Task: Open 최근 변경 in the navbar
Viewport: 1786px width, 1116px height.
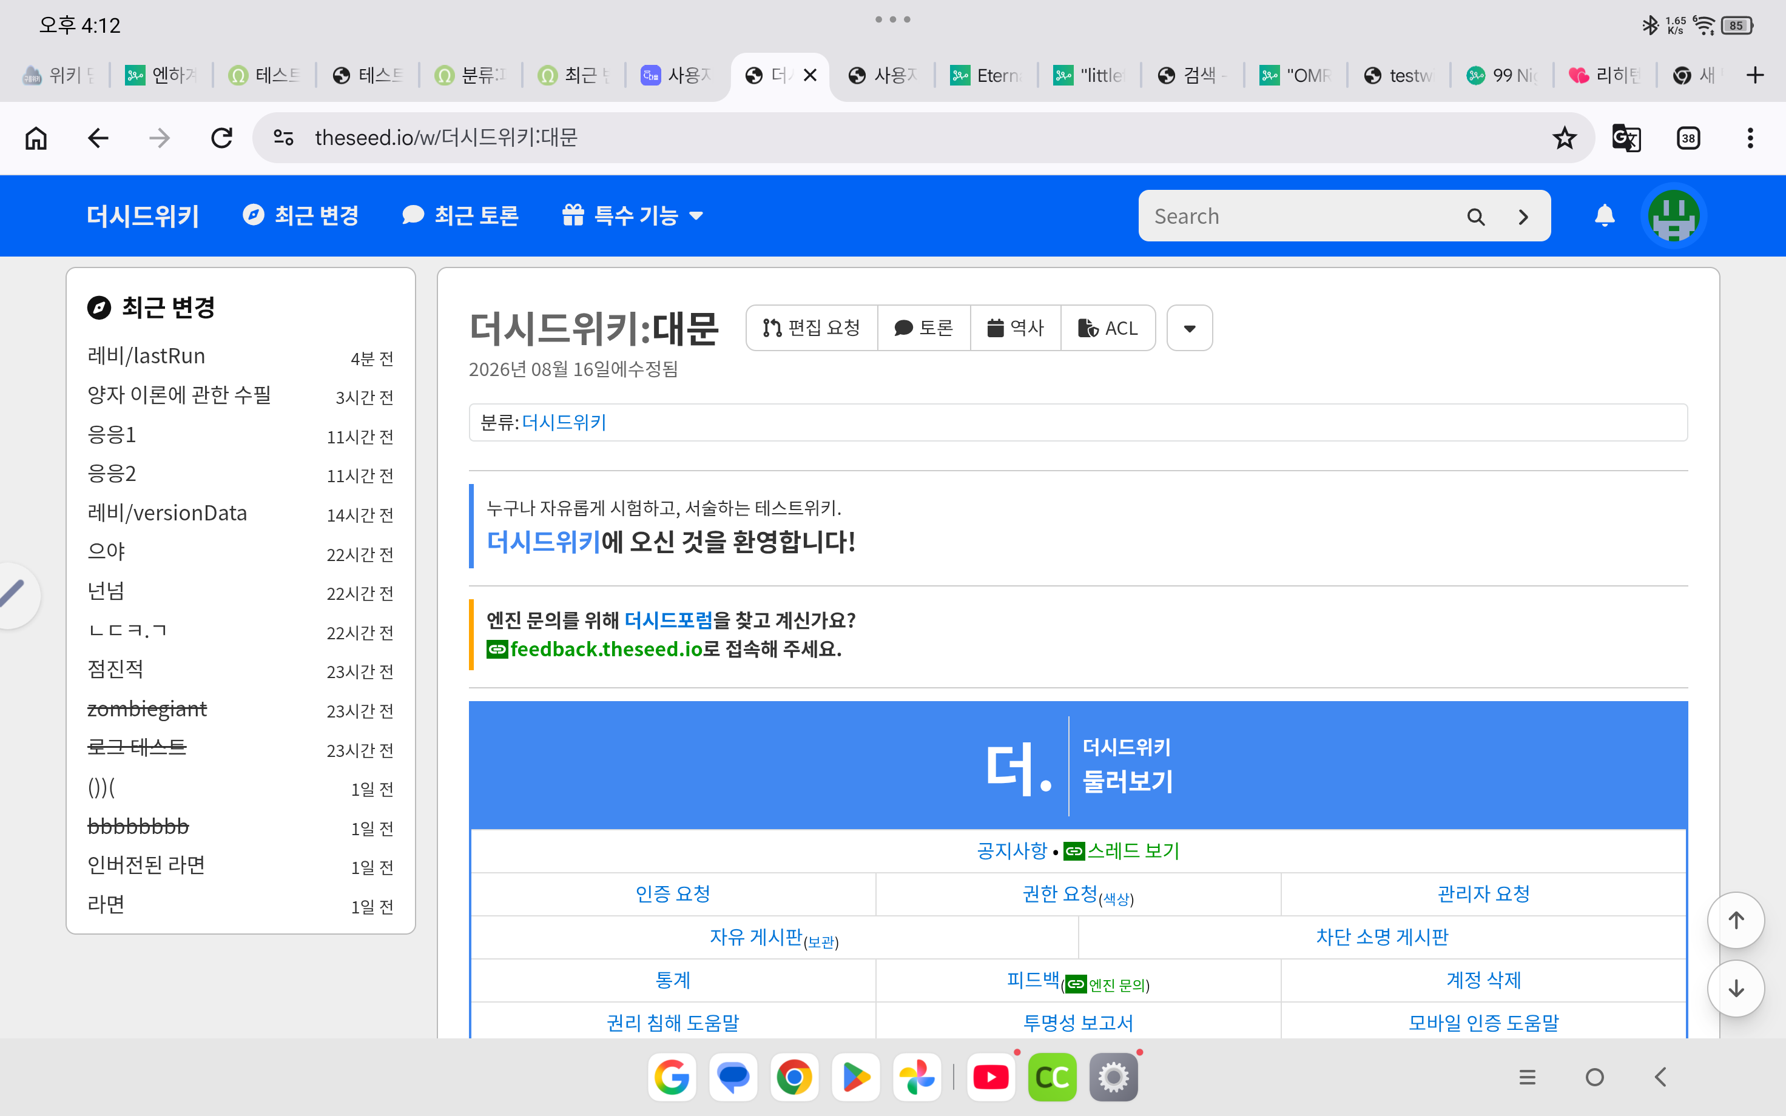Action: 301,215
